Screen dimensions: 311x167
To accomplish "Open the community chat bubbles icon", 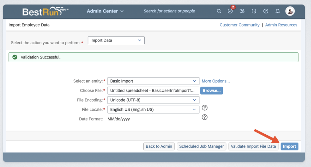I will point(242,11).
